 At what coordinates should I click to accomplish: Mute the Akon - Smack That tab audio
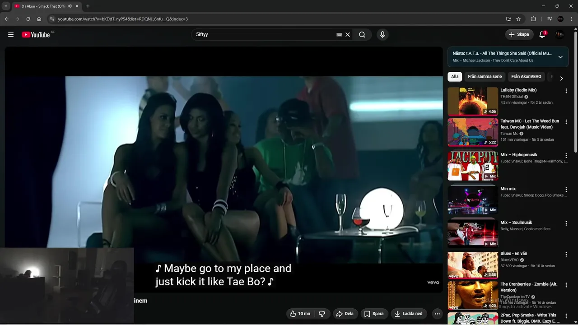pyautogui.click(x=70, y=6)
